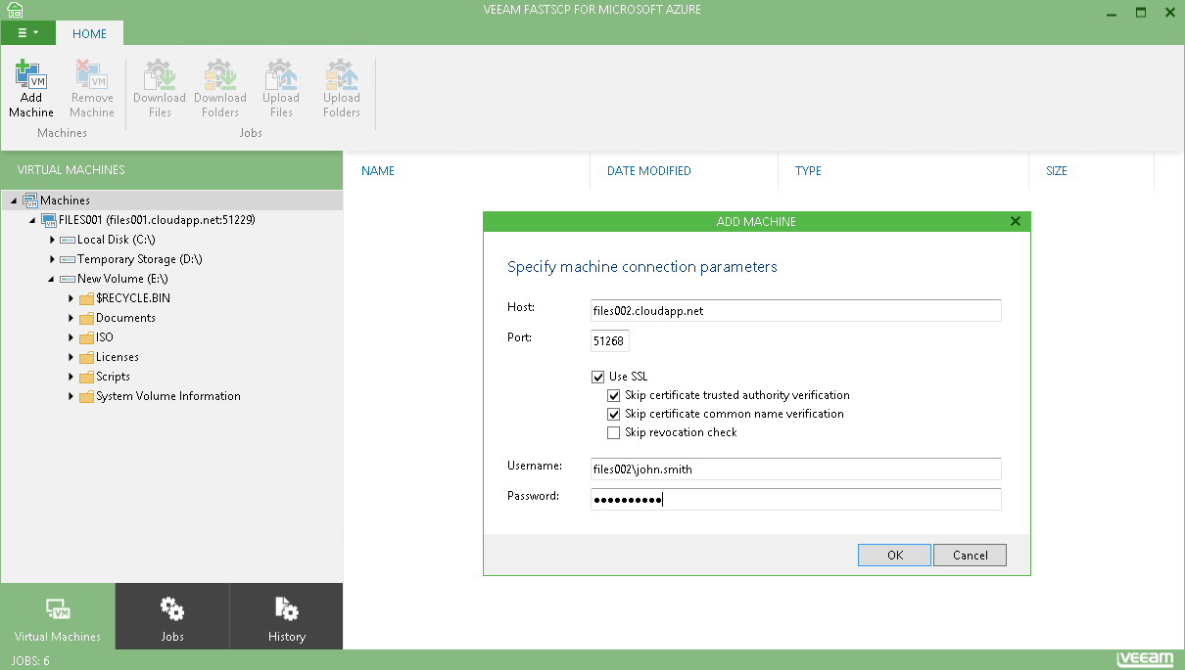The image size is (1185, 670).
Task: Open the main application menu button
Action: [28, 32]
